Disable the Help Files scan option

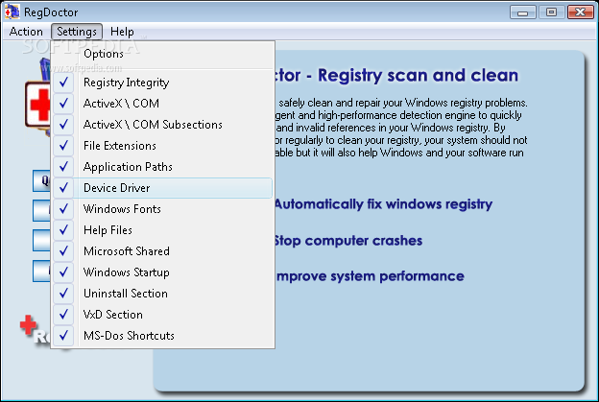click(163, 230)
